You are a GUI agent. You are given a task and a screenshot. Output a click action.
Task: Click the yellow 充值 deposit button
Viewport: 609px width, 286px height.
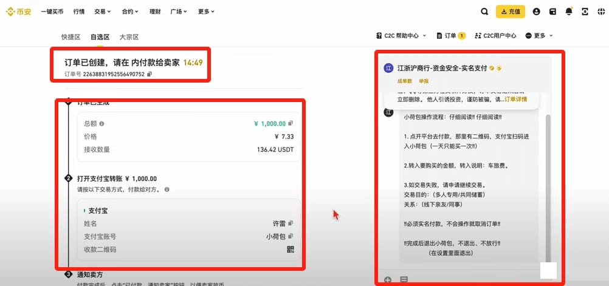[511, 12]
